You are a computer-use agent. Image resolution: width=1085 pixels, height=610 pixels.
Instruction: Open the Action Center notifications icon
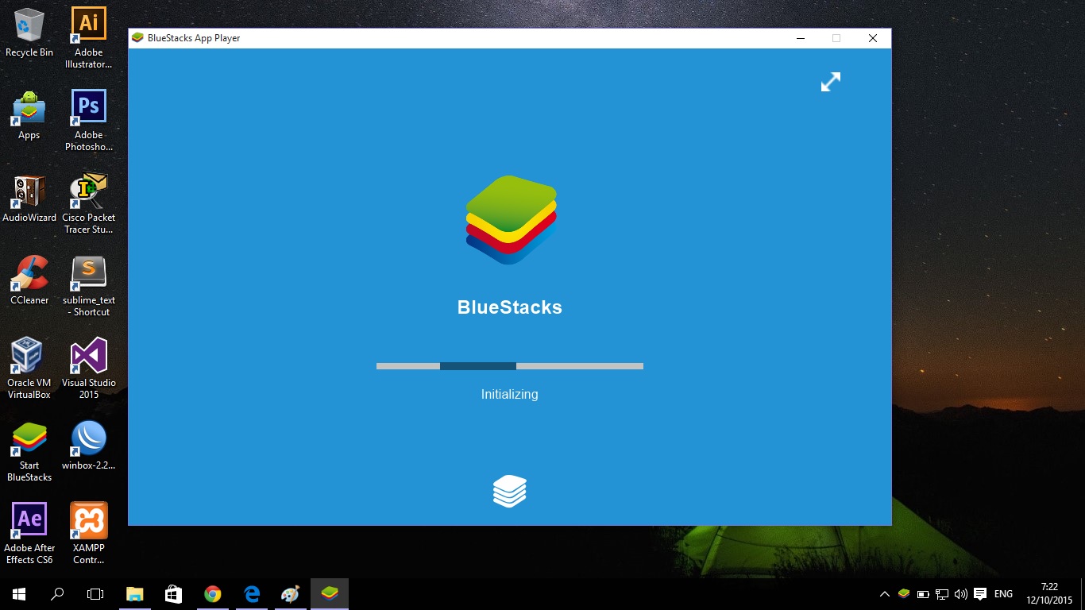pos(980,594)
